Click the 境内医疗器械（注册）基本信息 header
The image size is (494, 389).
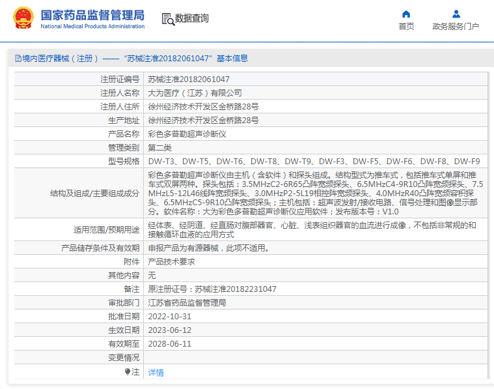pos(131,59)
